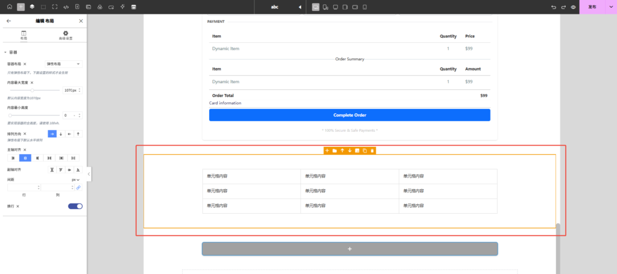Screen dimensions: 617x274
Task: Open the code editor icon (</>)
Action: (x=66, y=7)
